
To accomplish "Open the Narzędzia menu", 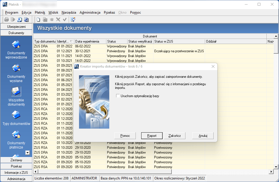I will tap(68, 12).
